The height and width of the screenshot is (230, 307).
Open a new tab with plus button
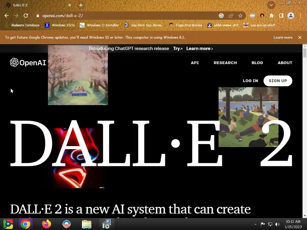click(81, 5)
